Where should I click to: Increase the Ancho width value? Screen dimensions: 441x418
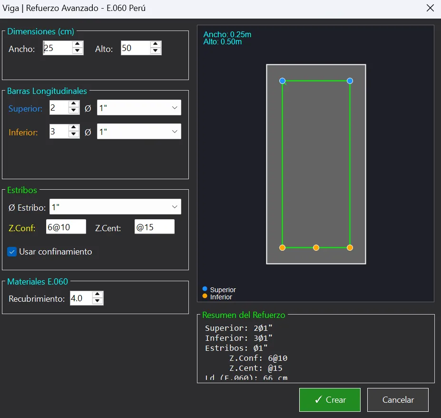point(78,44)
